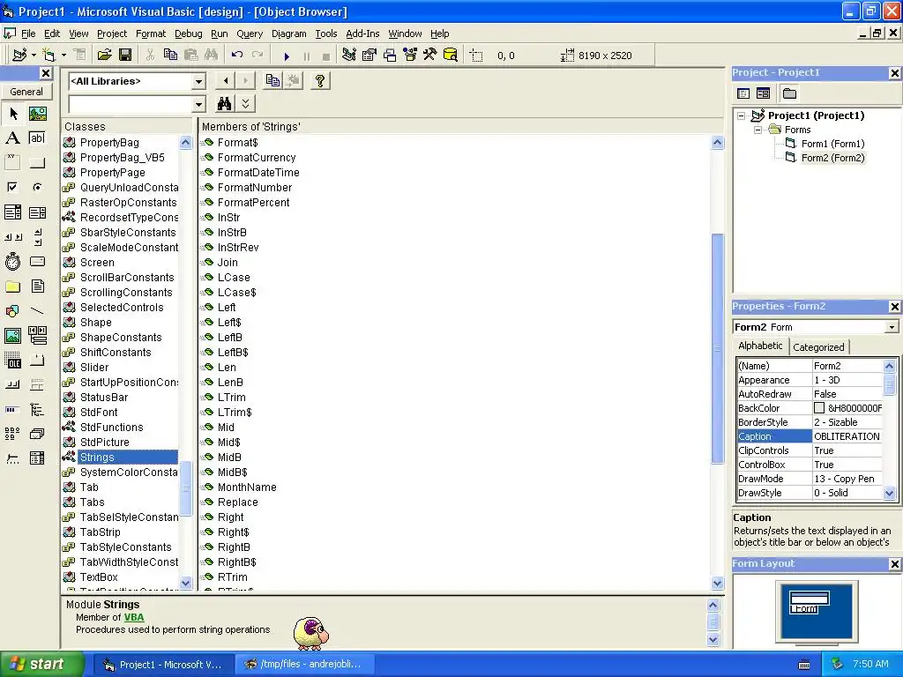Viewport: 903px width, 677px height.
Task: Select the PictureBox control in the toolbox
Action: [37, 114]
